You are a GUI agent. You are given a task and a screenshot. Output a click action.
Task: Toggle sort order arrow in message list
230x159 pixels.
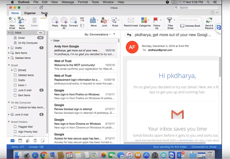(x=114, y=34)
